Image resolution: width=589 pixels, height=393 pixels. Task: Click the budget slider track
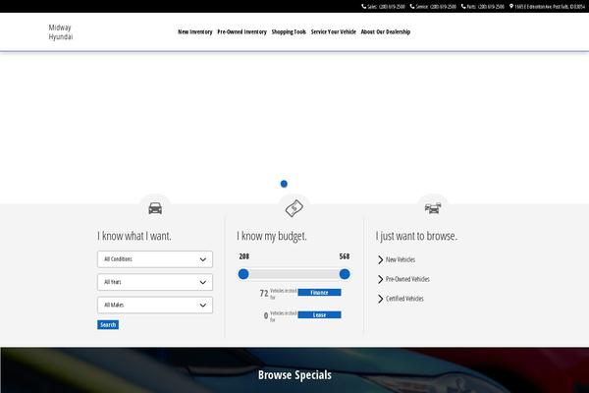[x=294, y=274]
